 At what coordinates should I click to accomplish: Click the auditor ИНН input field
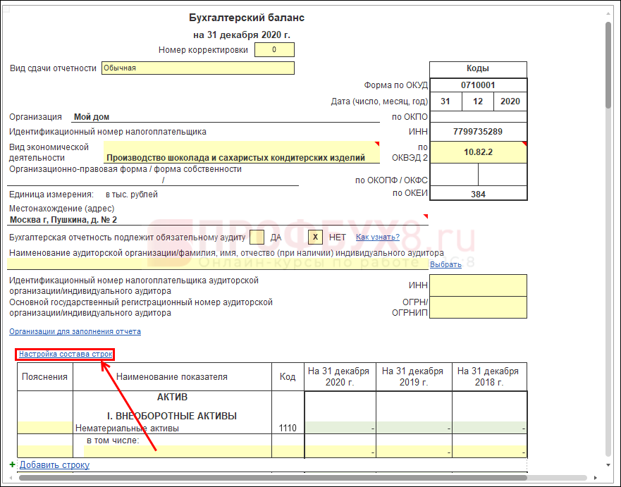coord(479,285)
